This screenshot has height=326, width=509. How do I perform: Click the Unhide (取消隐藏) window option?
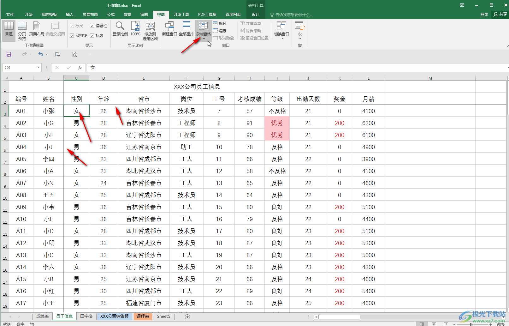(x=223, y=38)
